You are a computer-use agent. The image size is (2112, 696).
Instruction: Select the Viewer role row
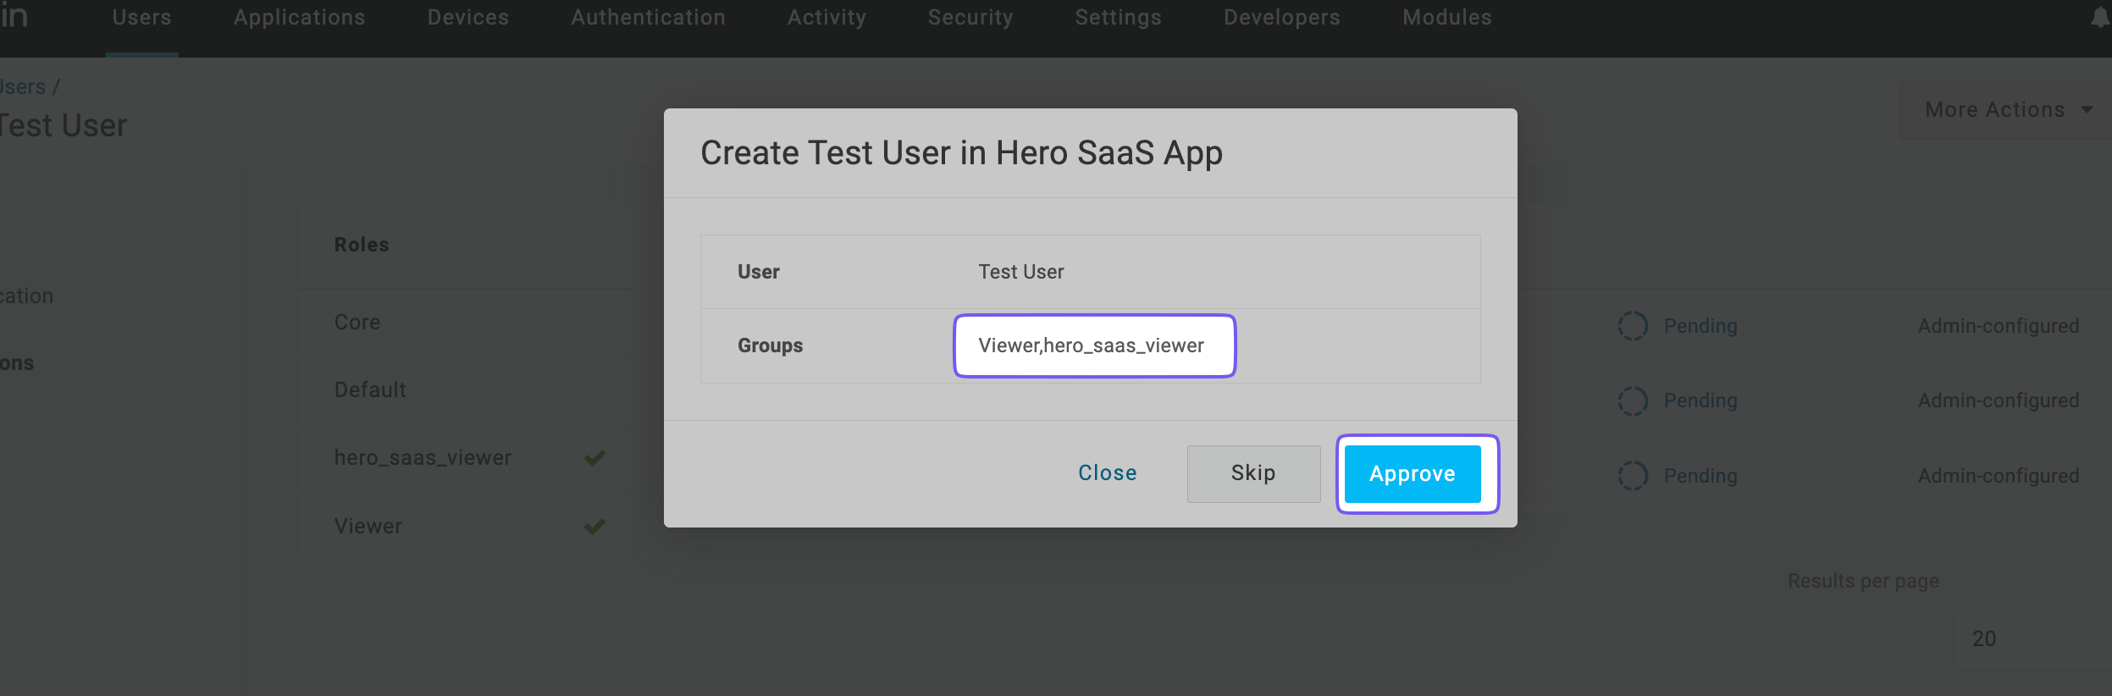[464, 526]
